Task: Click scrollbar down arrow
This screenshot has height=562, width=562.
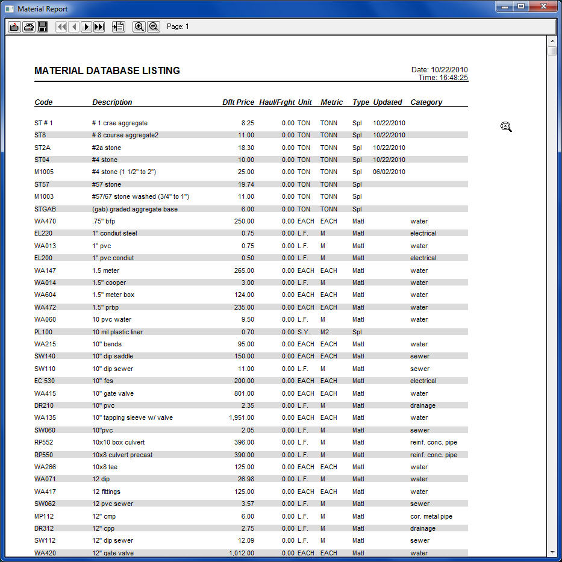Action: [552, 552]
